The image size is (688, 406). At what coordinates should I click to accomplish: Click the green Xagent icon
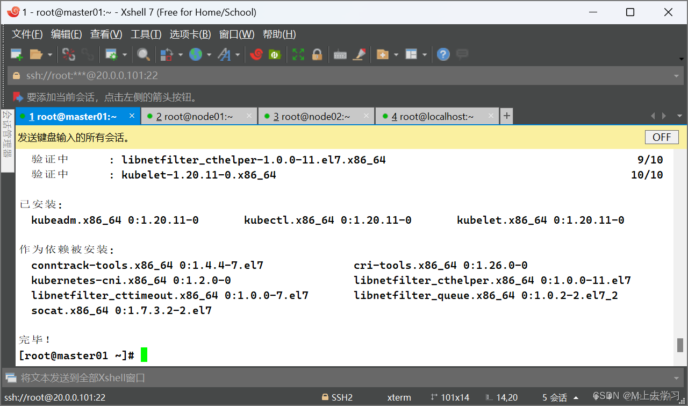coord(275,54)
